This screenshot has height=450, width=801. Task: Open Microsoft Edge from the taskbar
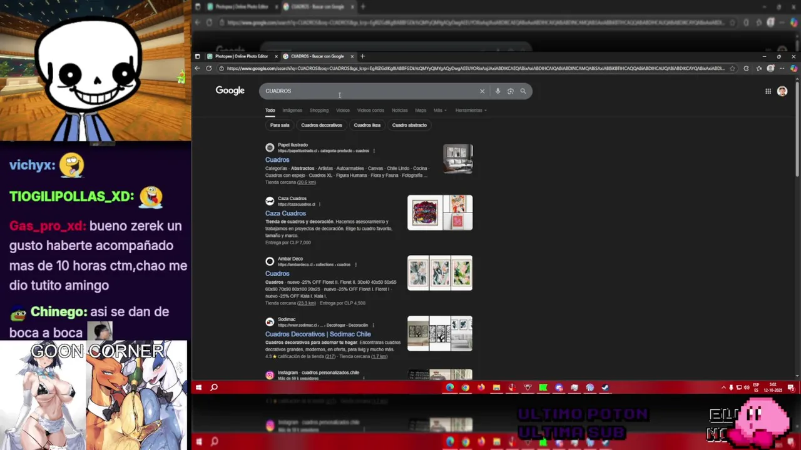click(450, 387)
